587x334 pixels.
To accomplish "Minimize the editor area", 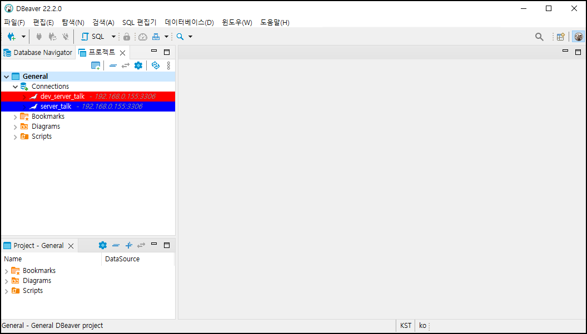I will point(565,51).
